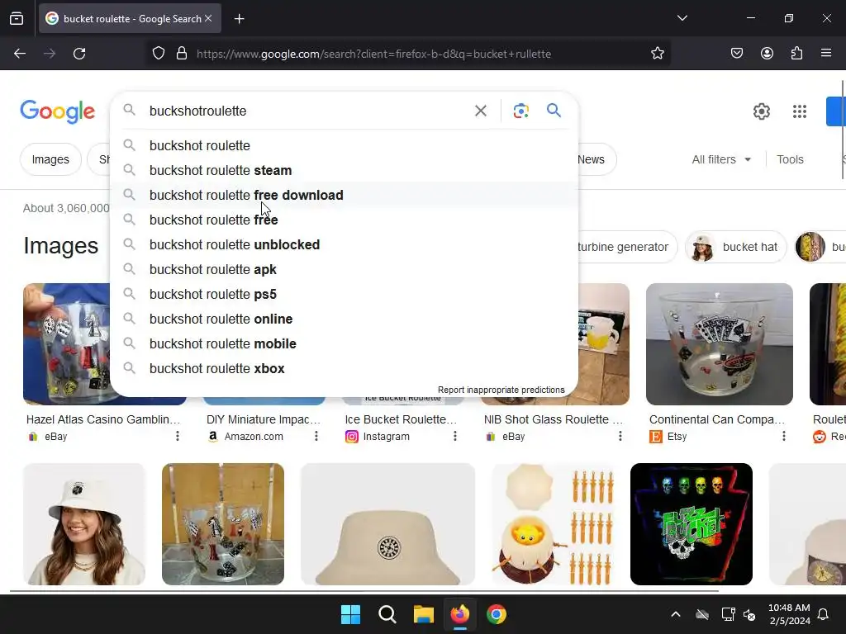846x634 pixels.
Task: Open Google quick settings gear
Action: click(x=761, y=111)
